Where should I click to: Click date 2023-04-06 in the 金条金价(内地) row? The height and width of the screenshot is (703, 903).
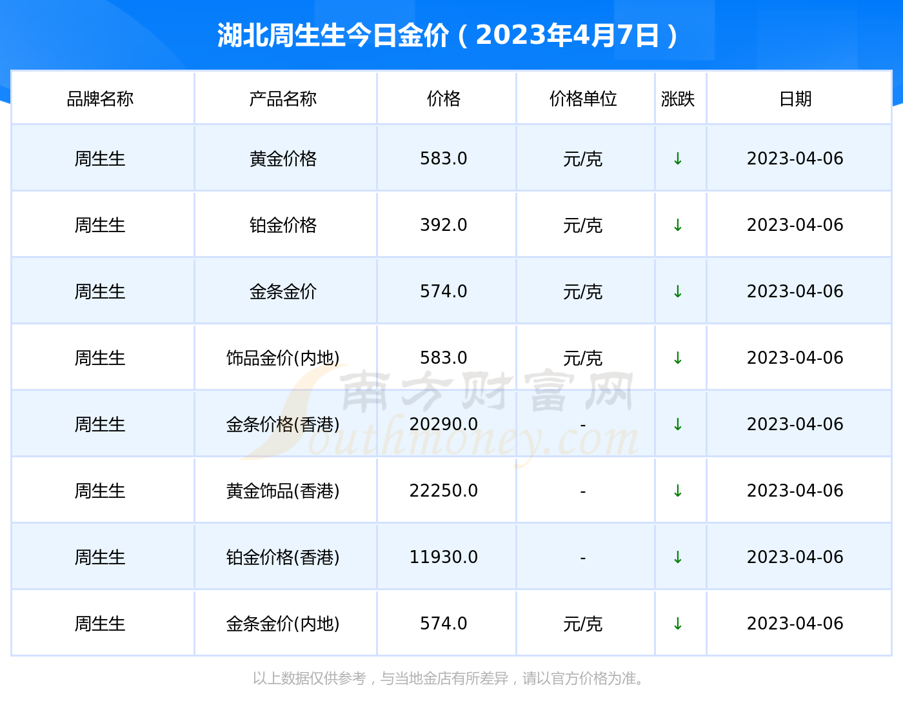click(x=795, y=624)
